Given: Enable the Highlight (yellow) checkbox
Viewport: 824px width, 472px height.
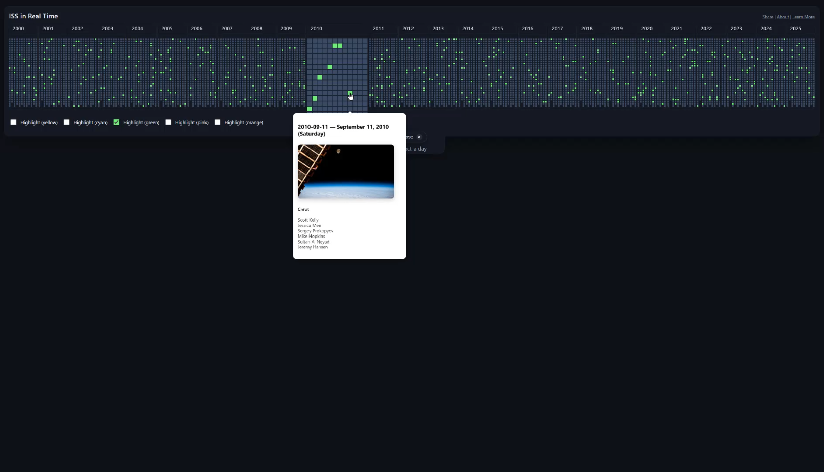Looking at the screenshot, I should 13,122.
